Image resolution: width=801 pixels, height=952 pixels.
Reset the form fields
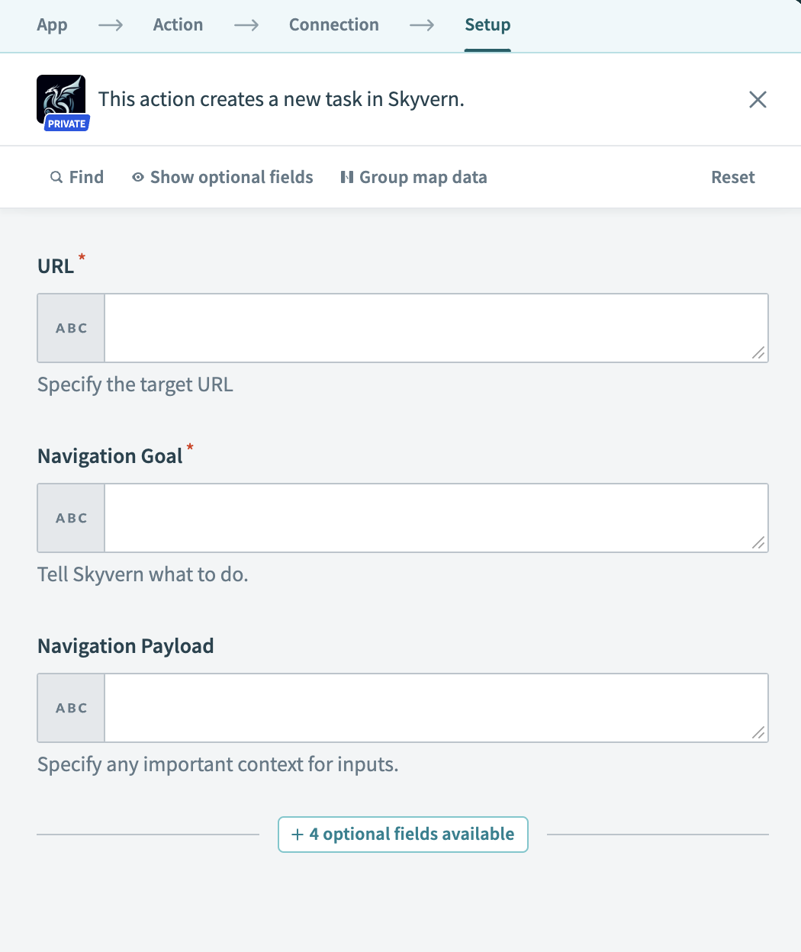coord(732,178)
